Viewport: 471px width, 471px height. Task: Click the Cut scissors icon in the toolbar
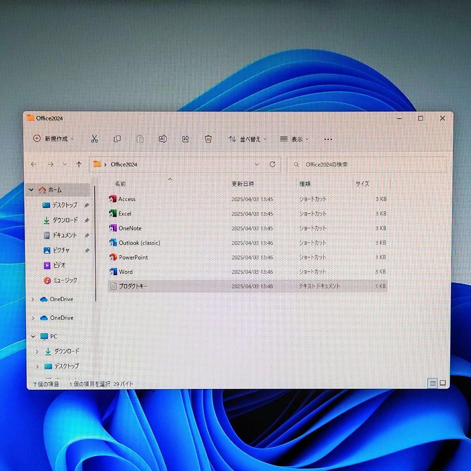coord(94,139)
